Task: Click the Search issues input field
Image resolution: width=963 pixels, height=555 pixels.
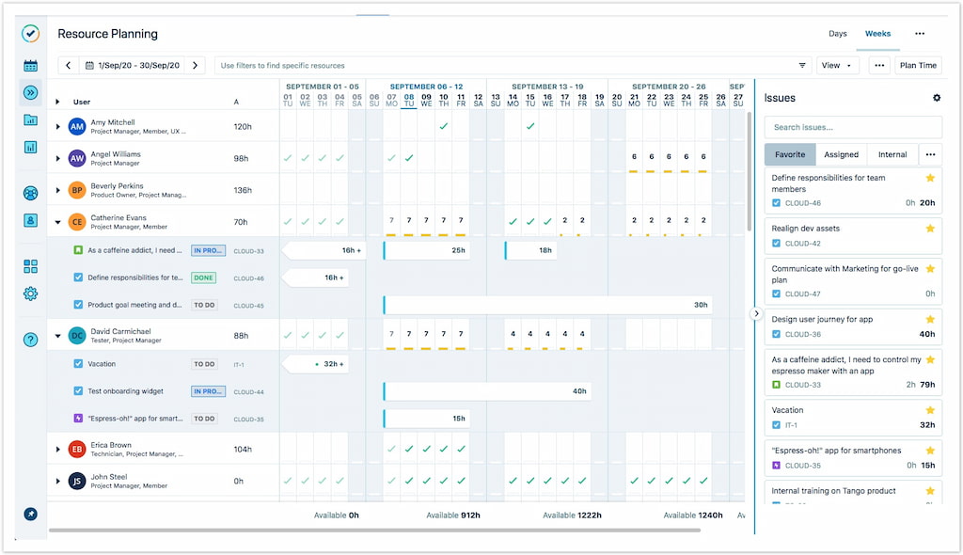Action: [851, 126]
